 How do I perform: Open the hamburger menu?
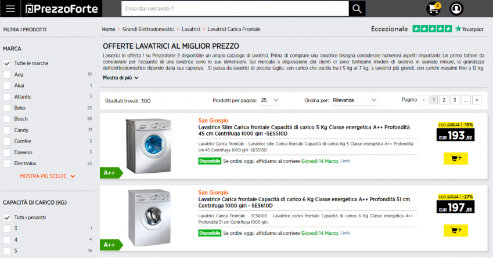point(10,9)
